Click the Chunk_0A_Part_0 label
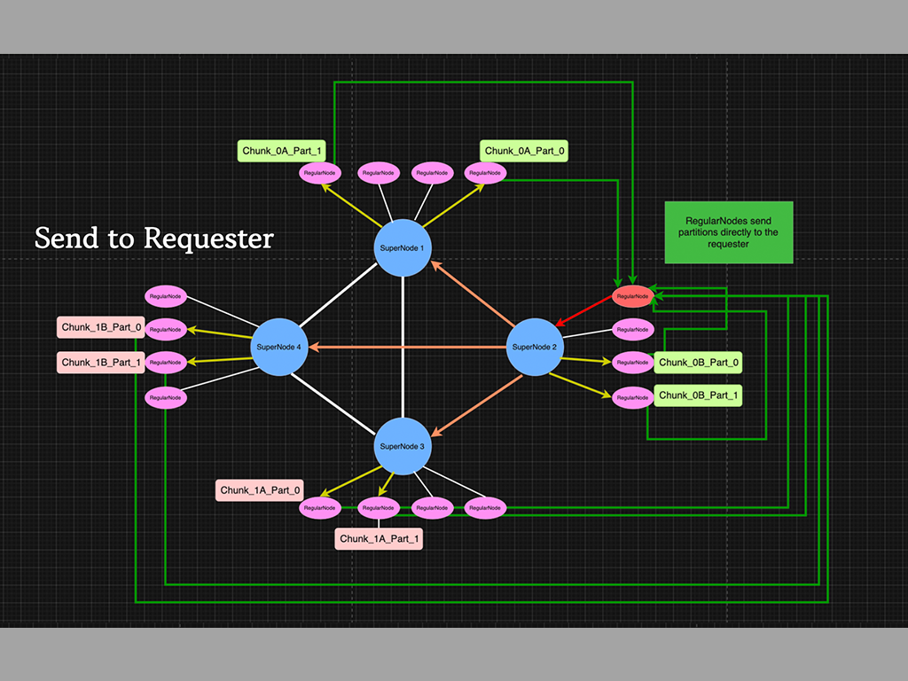This screenshot has width=908, height=681. coord(523,152)
